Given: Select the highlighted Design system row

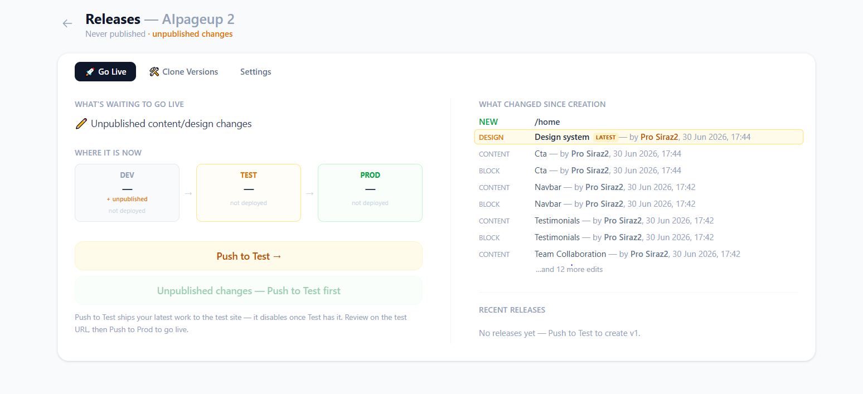Looking at the screenshot, I should coord(639,137).
